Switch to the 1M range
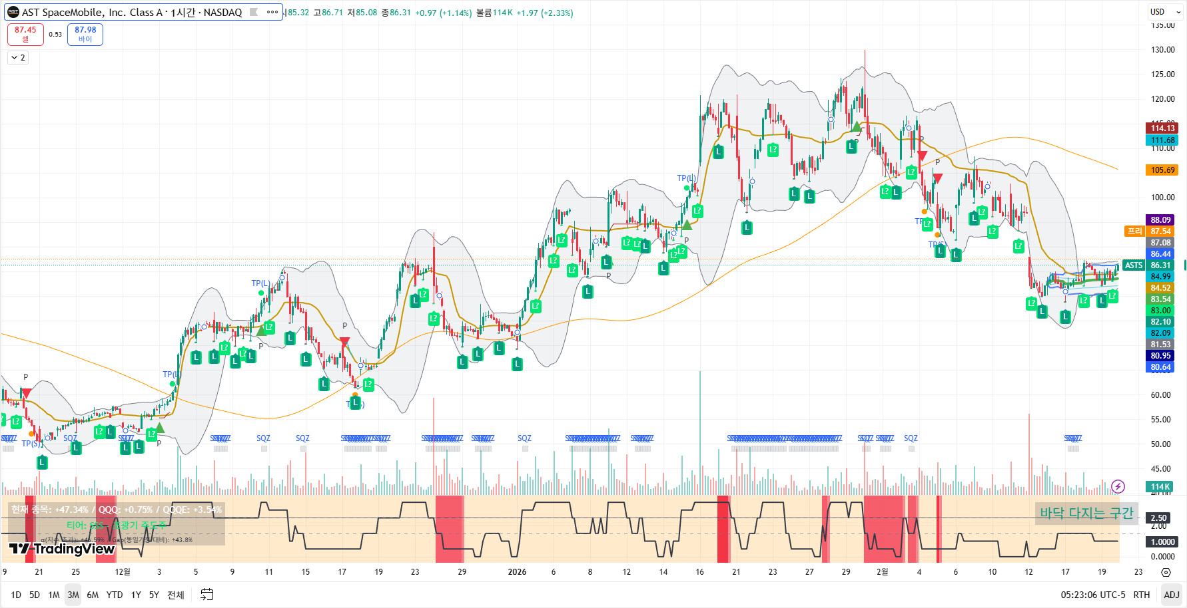This screenshot has height=608, width=1187. tap(54, 595)
